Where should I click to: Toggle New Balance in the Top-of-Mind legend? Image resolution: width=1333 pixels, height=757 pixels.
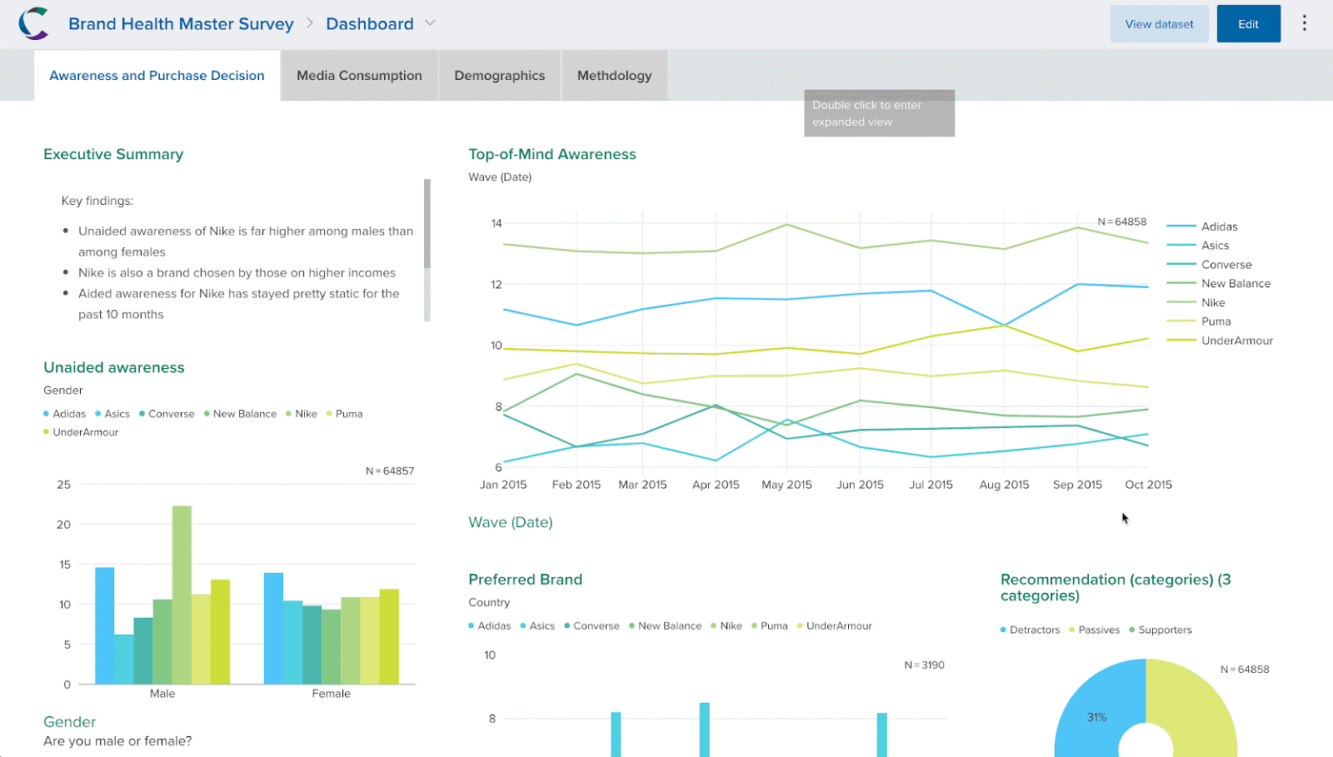coord(1219,283)
